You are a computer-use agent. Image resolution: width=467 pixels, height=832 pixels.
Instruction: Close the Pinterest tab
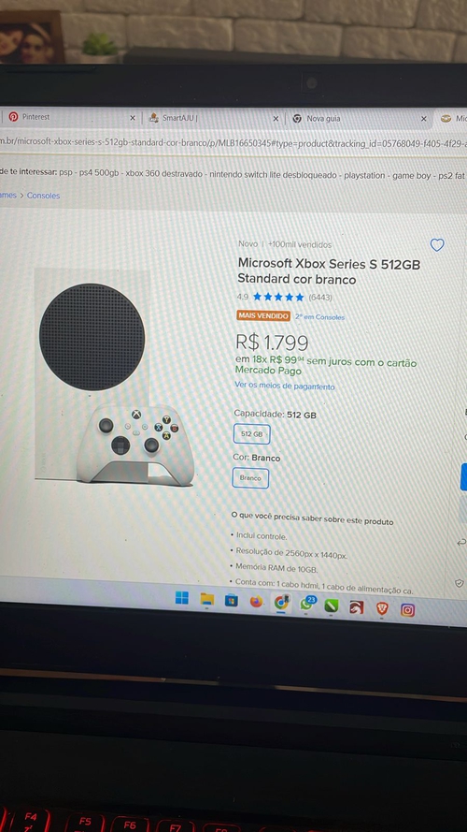[x=133, y=118]
